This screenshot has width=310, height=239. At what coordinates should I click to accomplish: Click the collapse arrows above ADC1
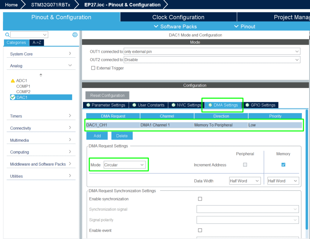[41, 75]
